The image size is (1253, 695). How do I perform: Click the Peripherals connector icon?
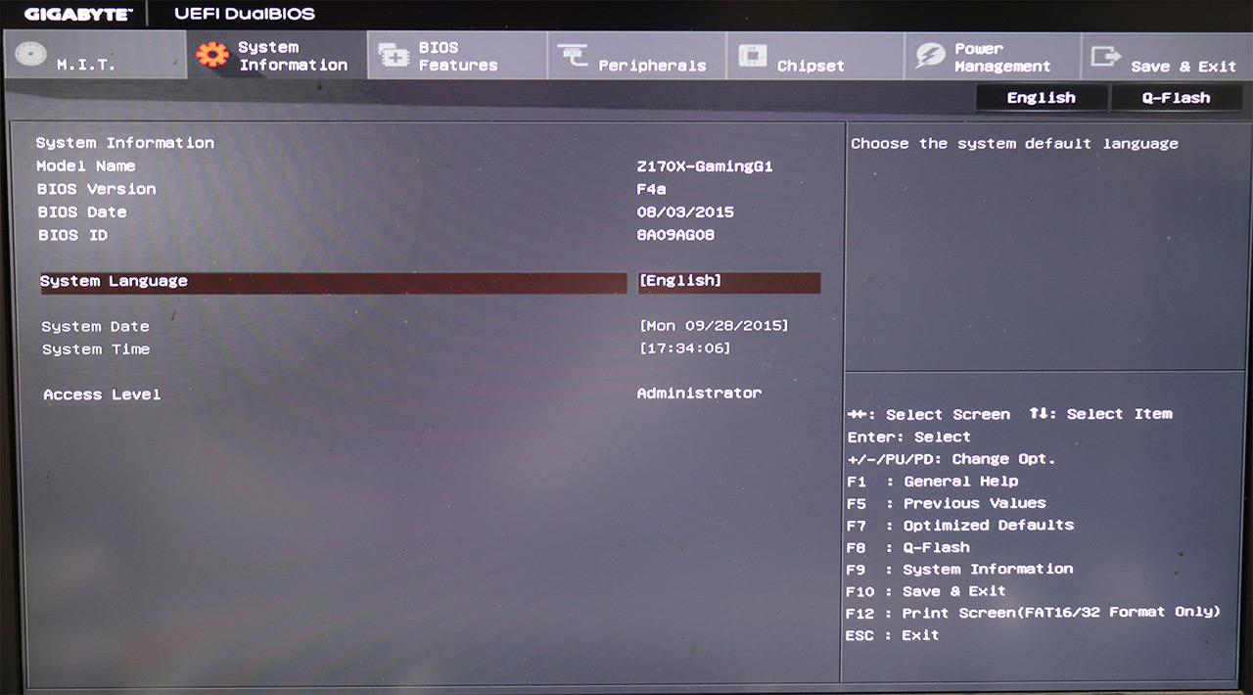572,56
